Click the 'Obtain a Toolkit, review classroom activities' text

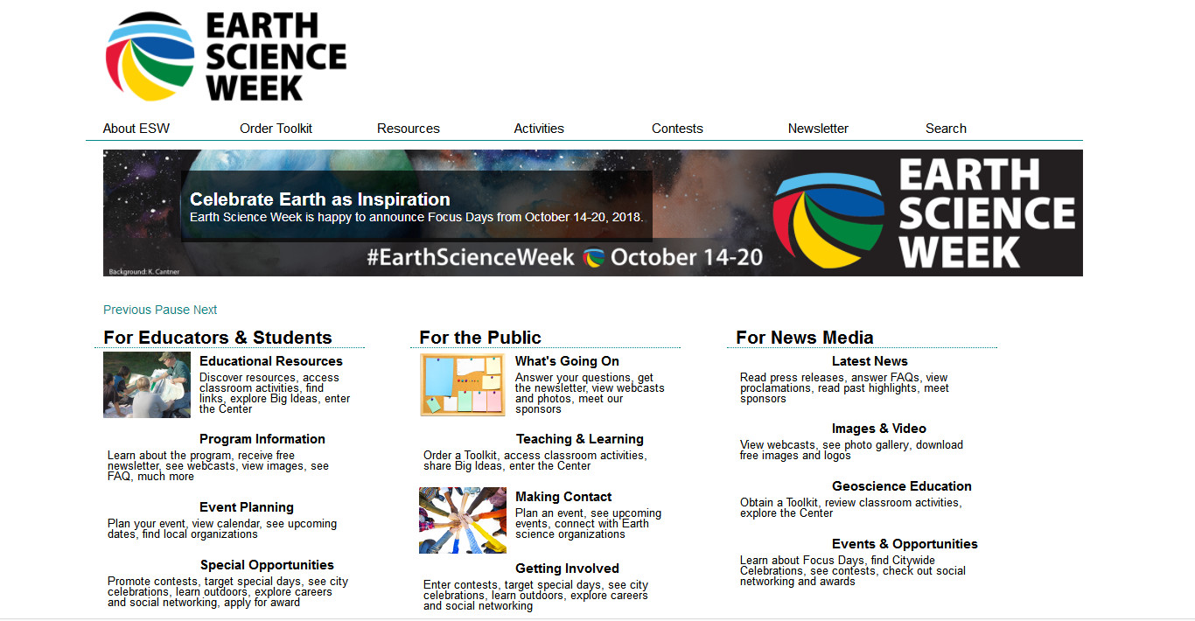click(x=850, y=508)
